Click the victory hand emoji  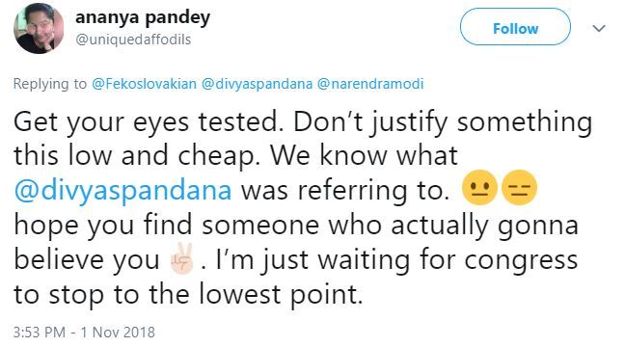click(181, 257)
